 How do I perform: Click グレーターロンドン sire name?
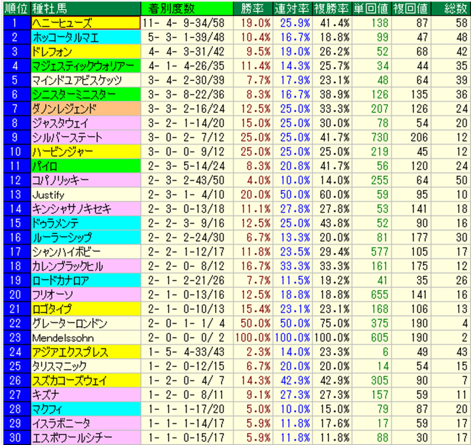pos(86,323)
